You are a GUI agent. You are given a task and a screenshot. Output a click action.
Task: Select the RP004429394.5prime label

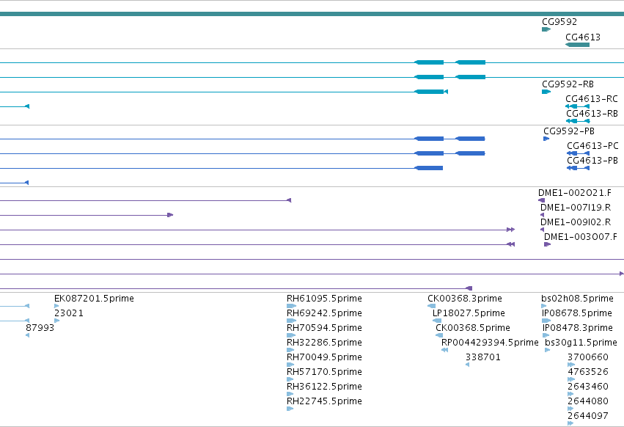490,343
